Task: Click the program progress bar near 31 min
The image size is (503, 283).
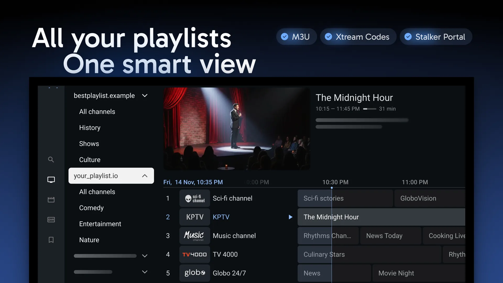Action: click(369, 109)
